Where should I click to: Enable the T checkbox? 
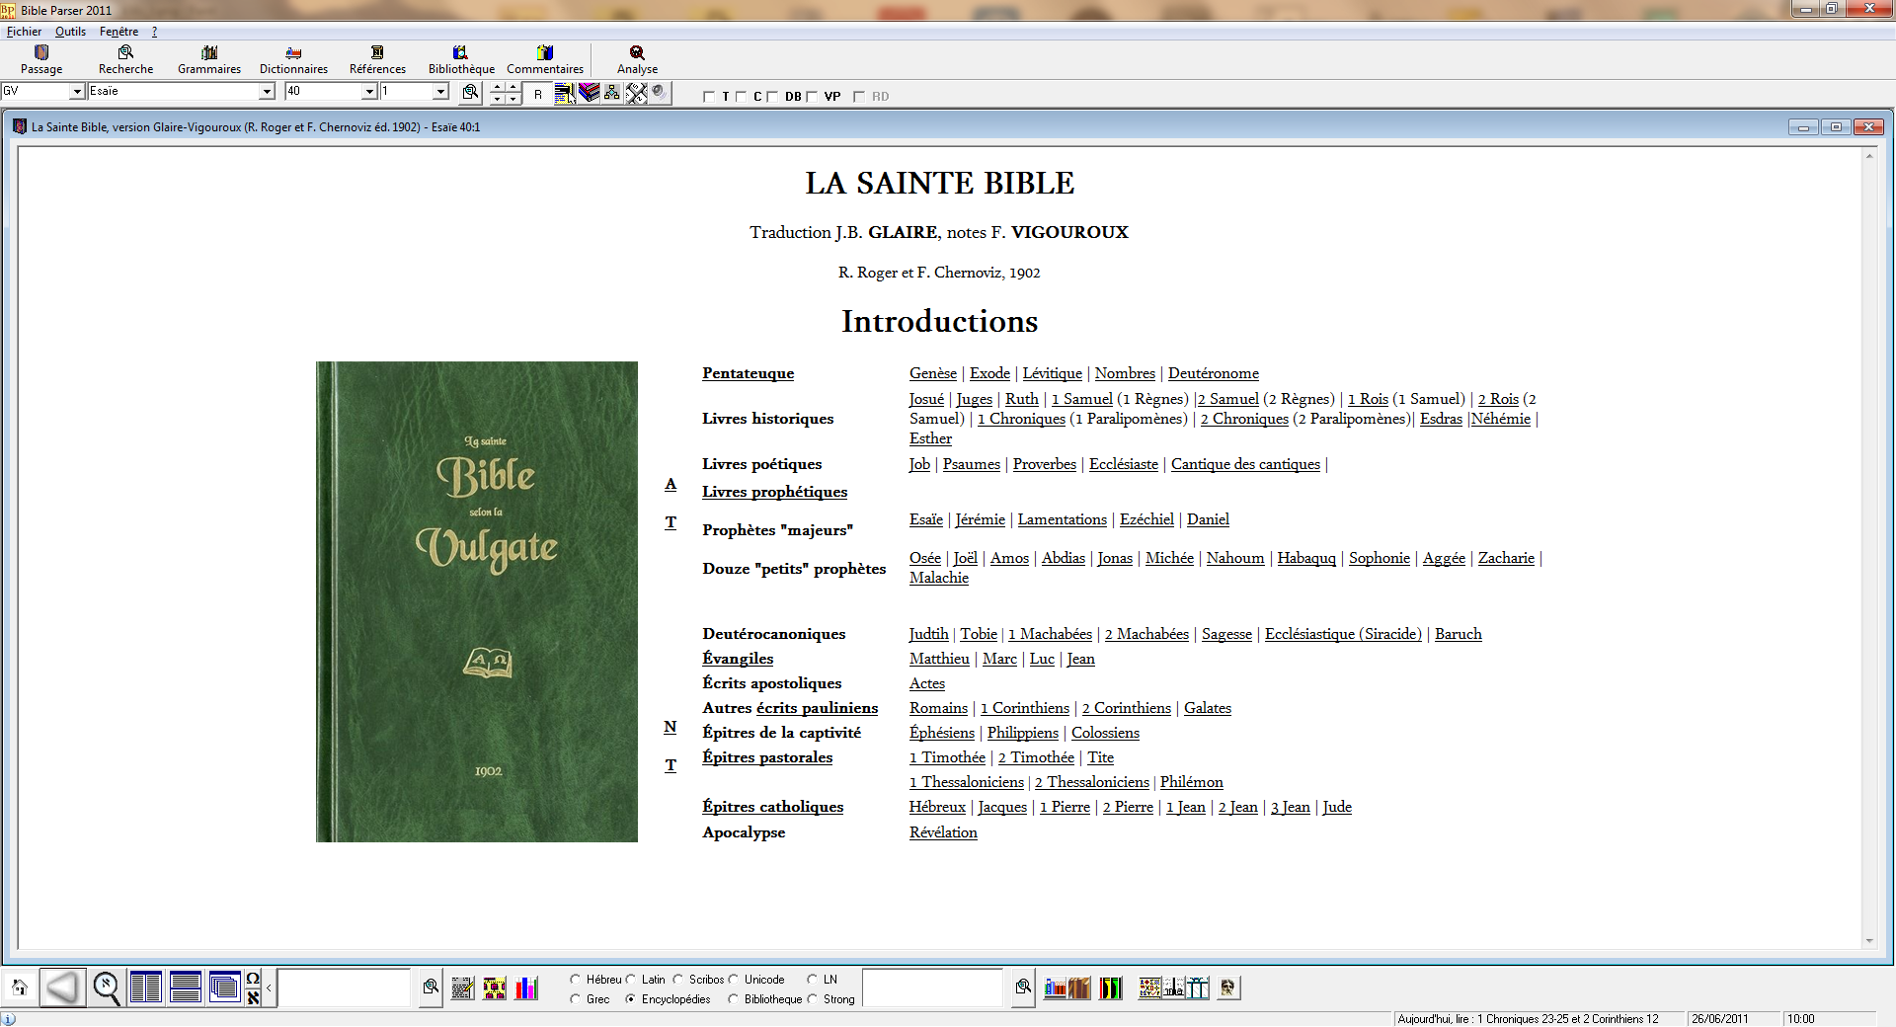click(x=709, y=97)
